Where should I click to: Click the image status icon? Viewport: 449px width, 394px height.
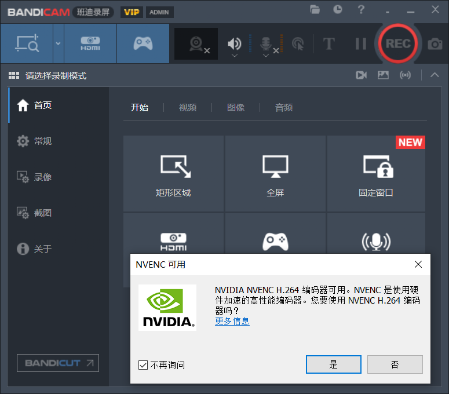[383, 75]
